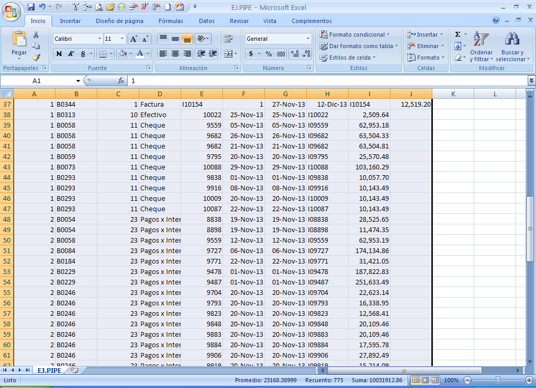The height and width of the screenshot is (388, 536).
Task: Toggle bottom vertical alignment
Action: (x=187, y=39)
